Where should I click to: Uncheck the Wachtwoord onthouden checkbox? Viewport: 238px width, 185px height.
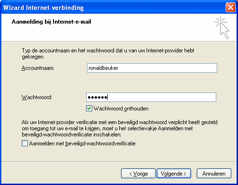(x=89, y=109)
